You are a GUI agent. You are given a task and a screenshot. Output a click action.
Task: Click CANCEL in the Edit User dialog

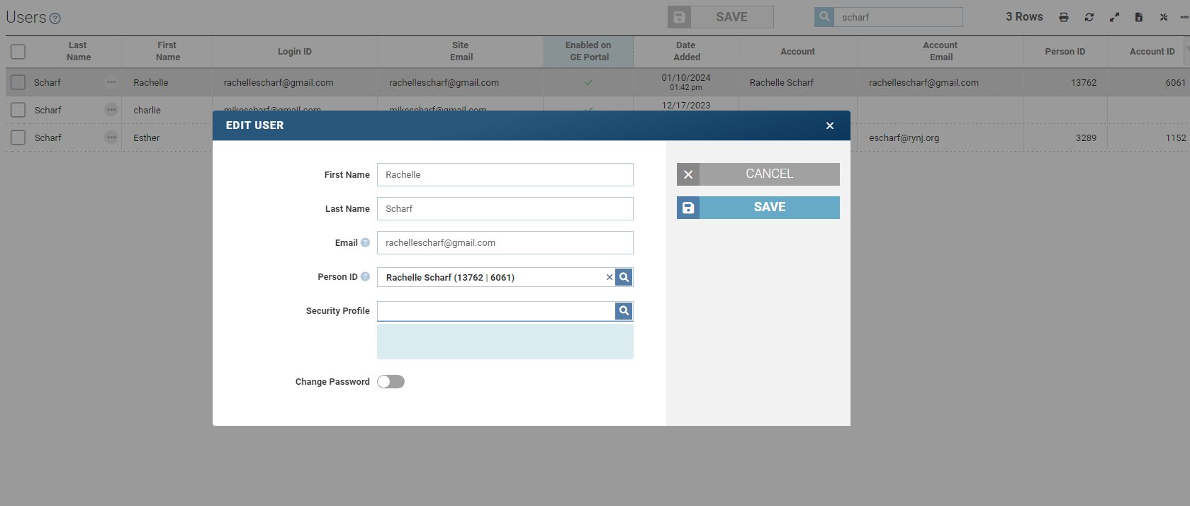pos(758,174)
